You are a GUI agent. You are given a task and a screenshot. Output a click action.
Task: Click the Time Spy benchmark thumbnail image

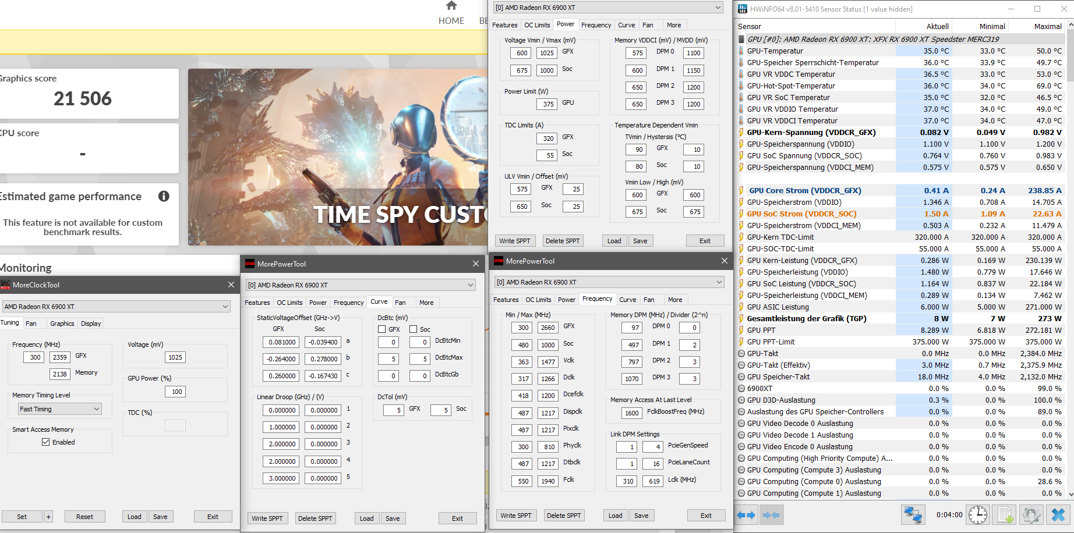(338, 157)
